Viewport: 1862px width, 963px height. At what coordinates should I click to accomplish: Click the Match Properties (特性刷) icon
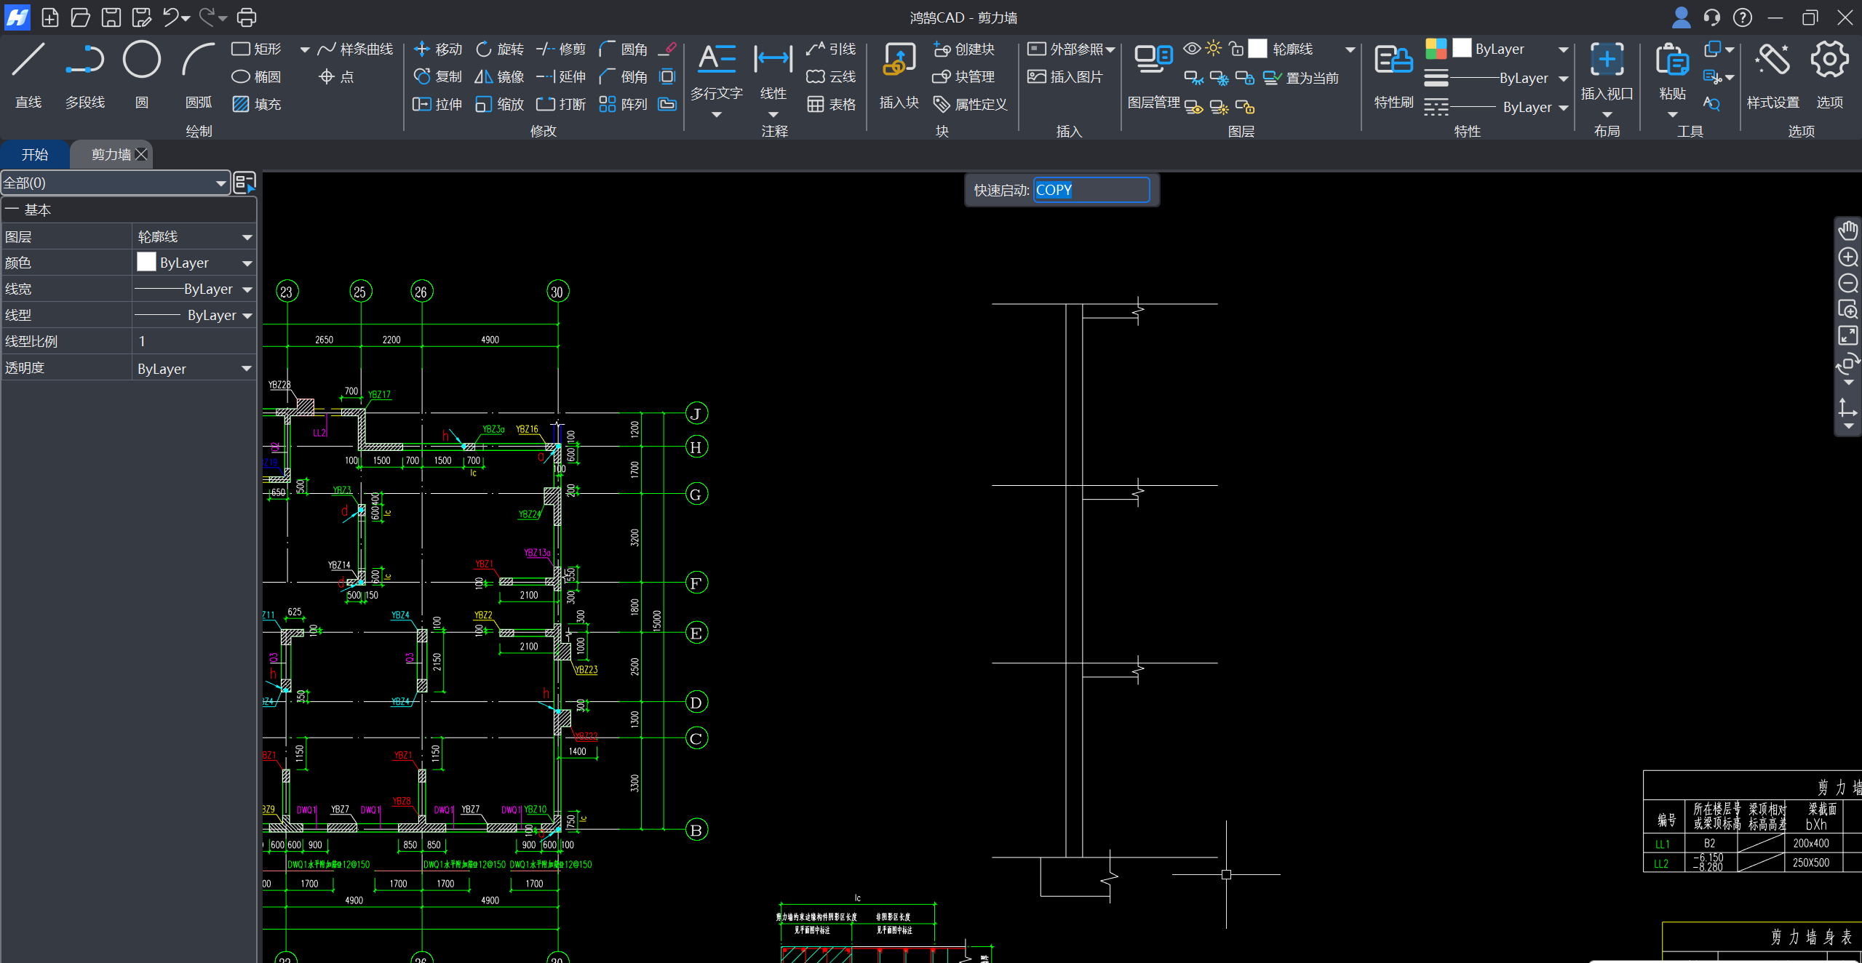click(x=1393, y=61)
